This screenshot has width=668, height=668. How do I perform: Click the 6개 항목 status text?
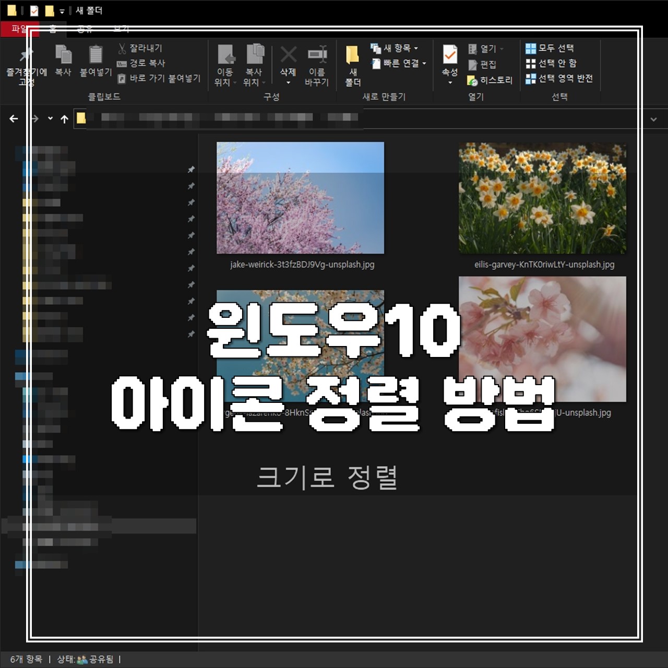tap(26, 659)
